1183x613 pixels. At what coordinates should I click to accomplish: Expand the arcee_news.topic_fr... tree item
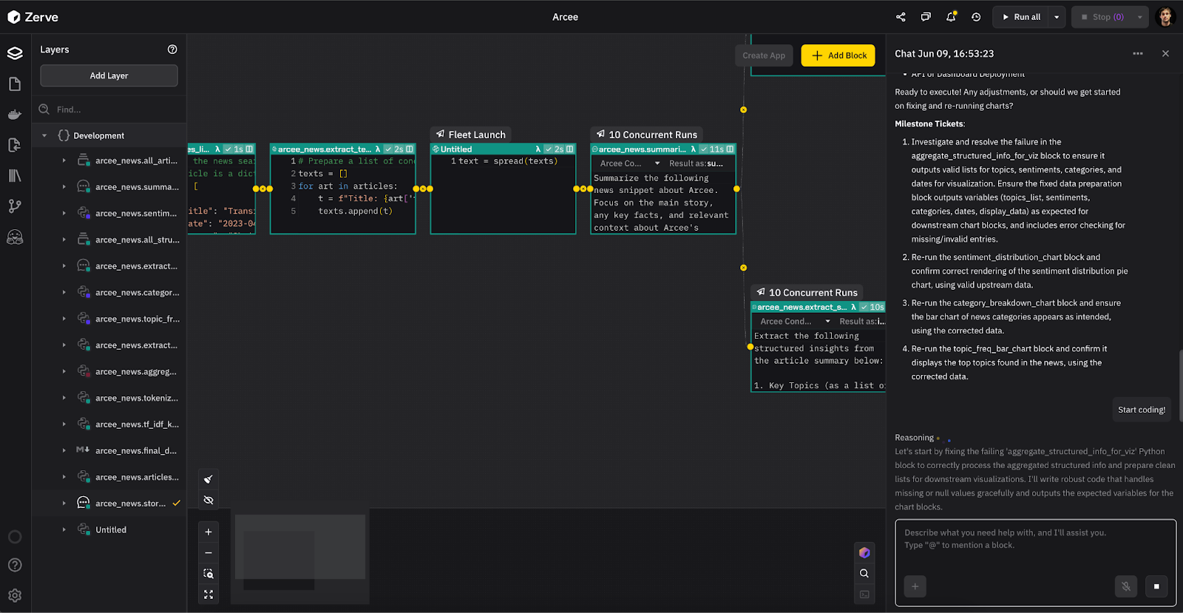point(64,319)
